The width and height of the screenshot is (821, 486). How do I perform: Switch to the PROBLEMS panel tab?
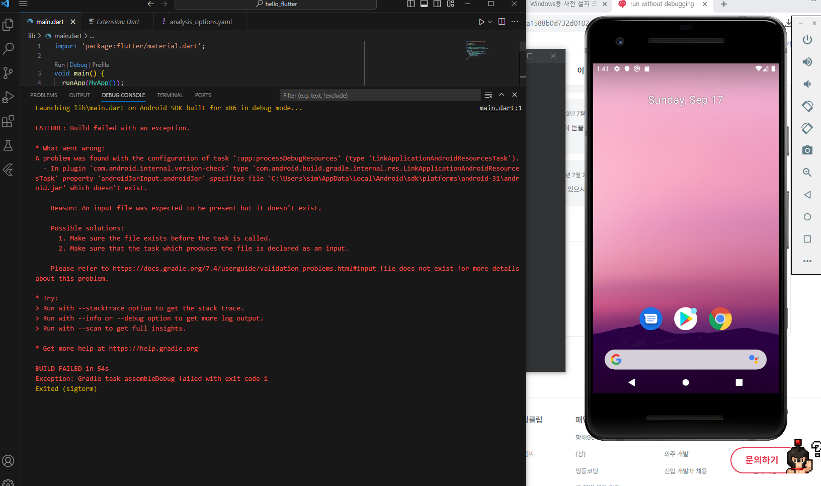44,95
